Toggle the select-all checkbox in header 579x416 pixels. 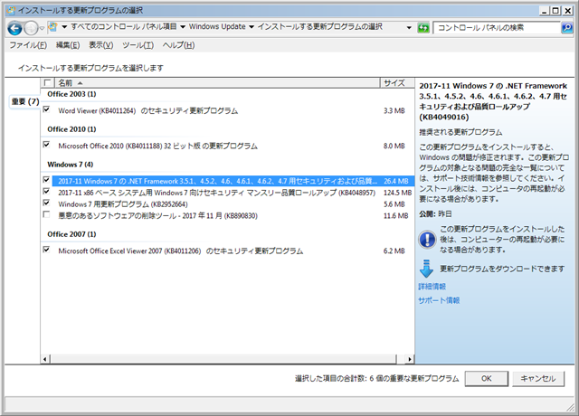47,82
